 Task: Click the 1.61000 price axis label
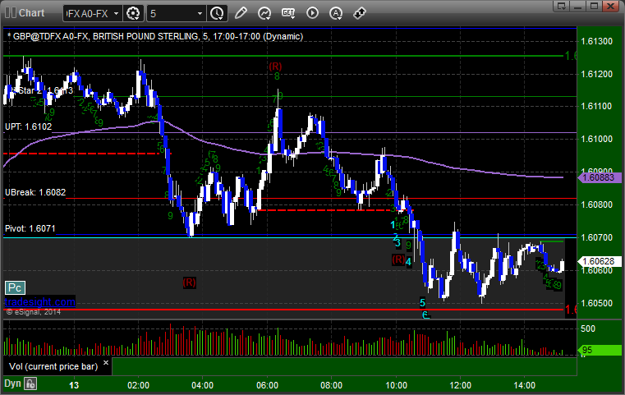[x=597, y=139]
